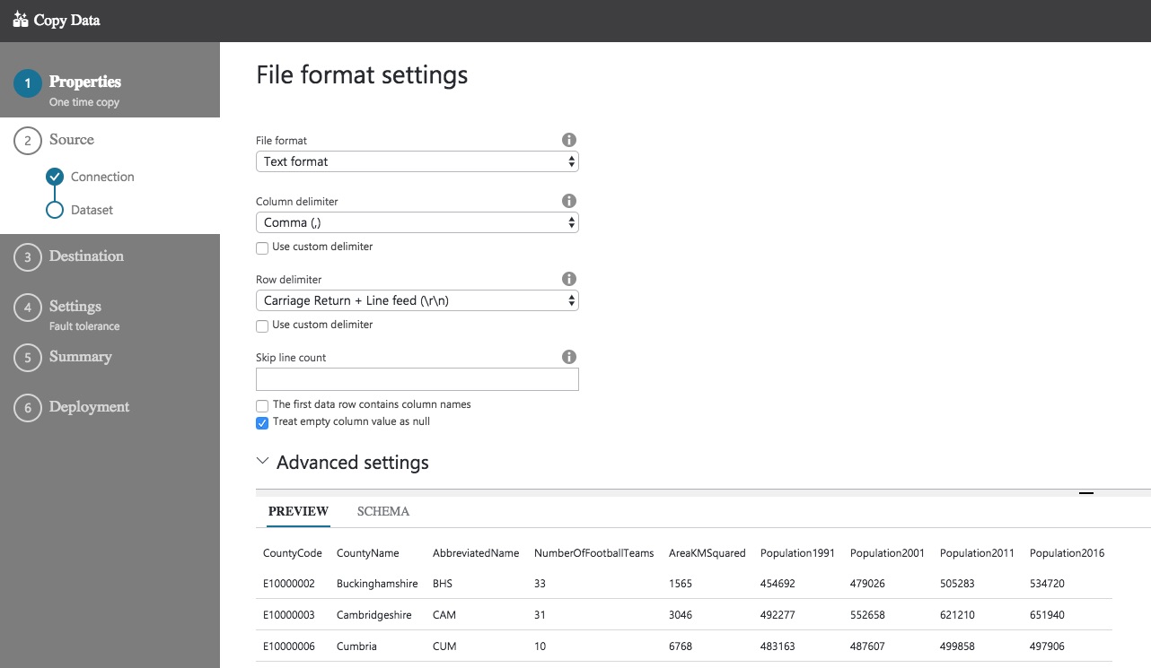1151x668 pixels.
Task: Enable custom delimiter under Column delimiter
Action: pyautogui.click(x=262, y=247)
